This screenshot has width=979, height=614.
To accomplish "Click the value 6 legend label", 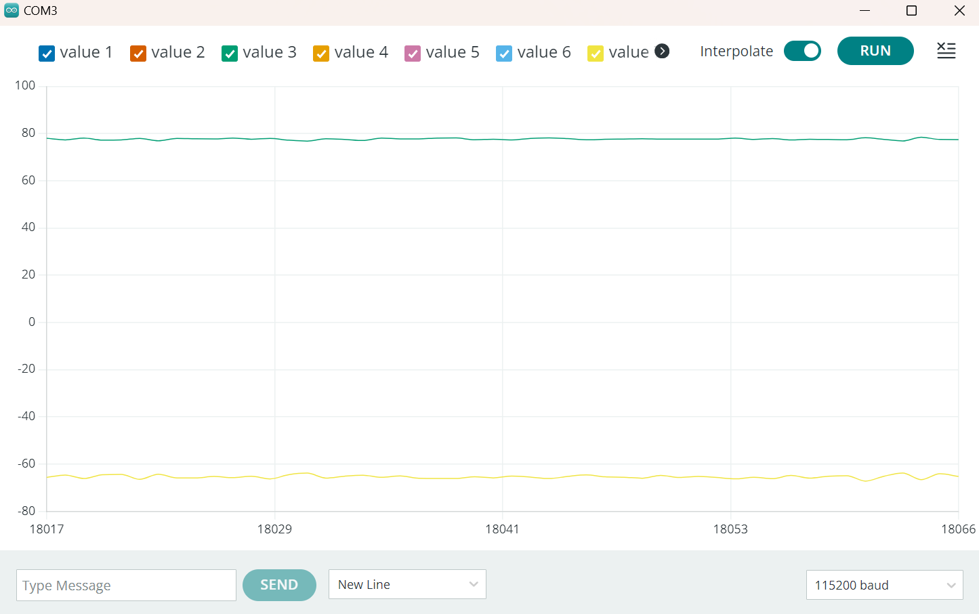I will [544, 52].
